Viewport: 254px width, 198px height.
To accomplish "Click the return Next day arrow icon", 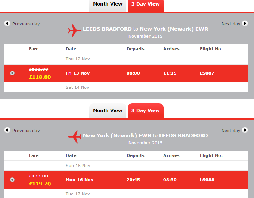I will point(245,130).
